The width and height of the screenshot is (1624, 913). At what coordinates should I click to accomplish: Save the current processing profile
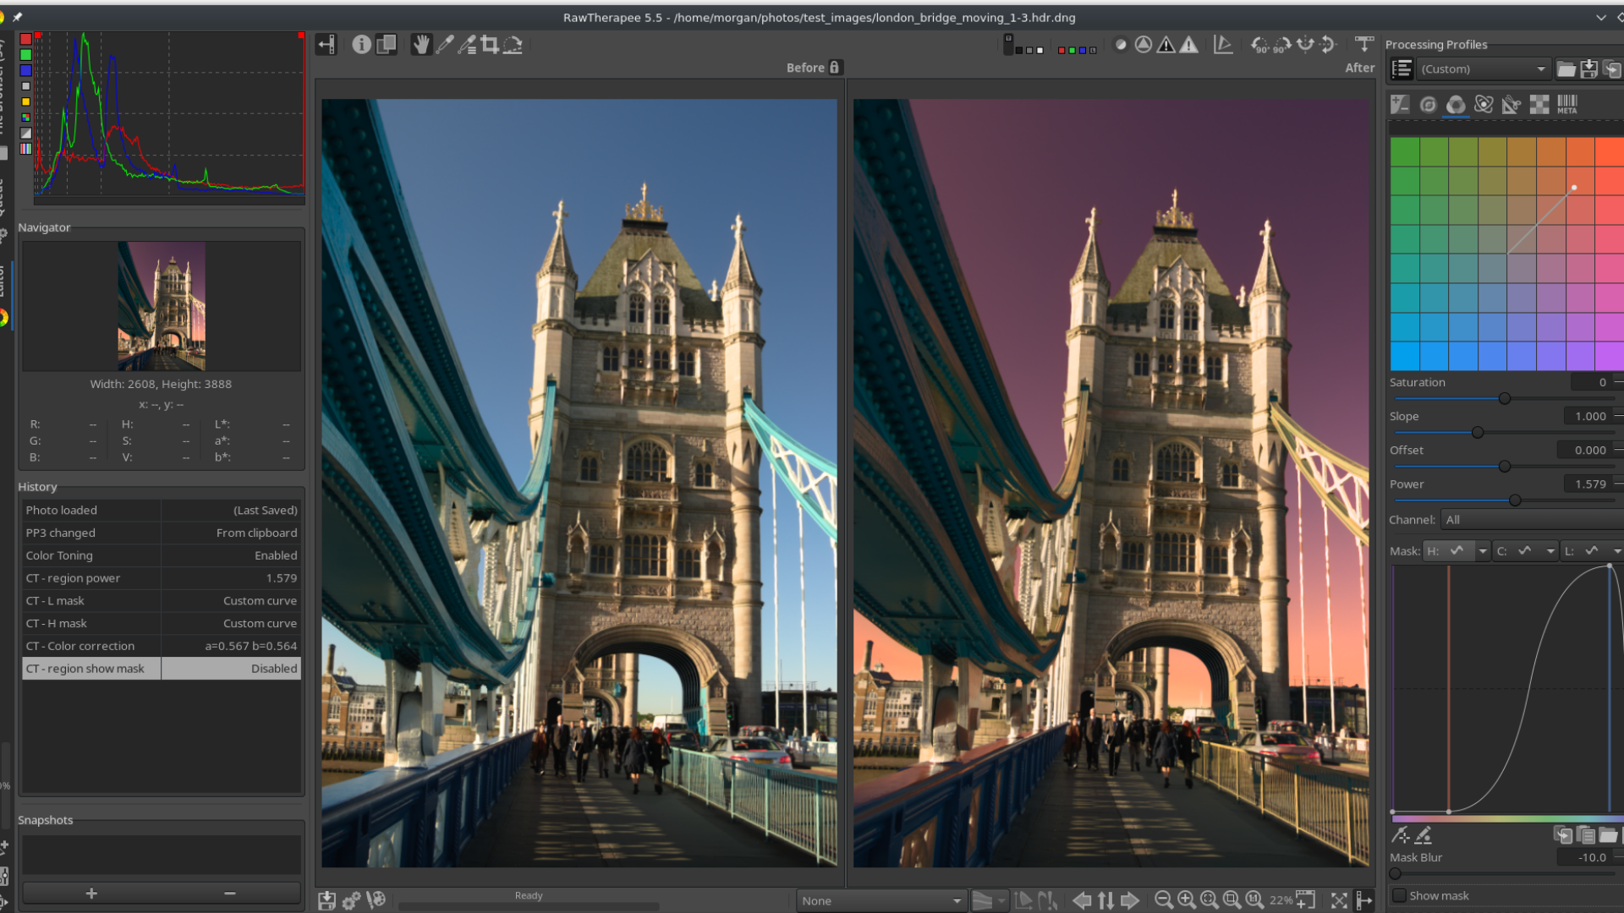pos(1588,69)
